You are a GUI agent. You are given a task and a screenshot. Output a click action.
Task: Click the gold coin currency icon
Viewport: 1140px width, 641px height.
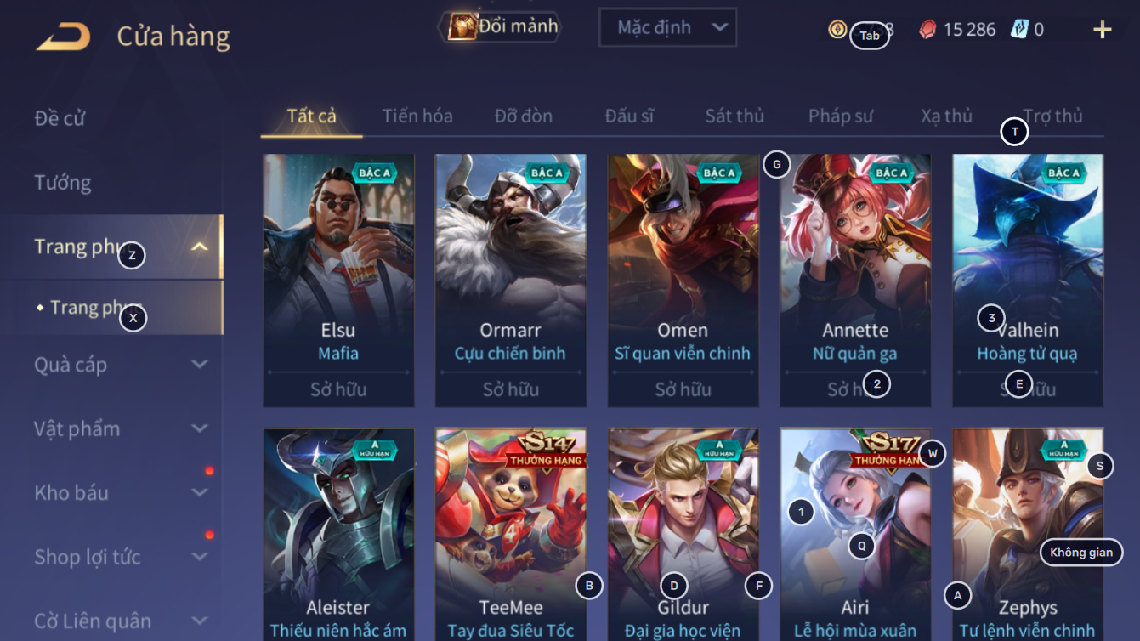pyautogui.click(x=837, y=30)
